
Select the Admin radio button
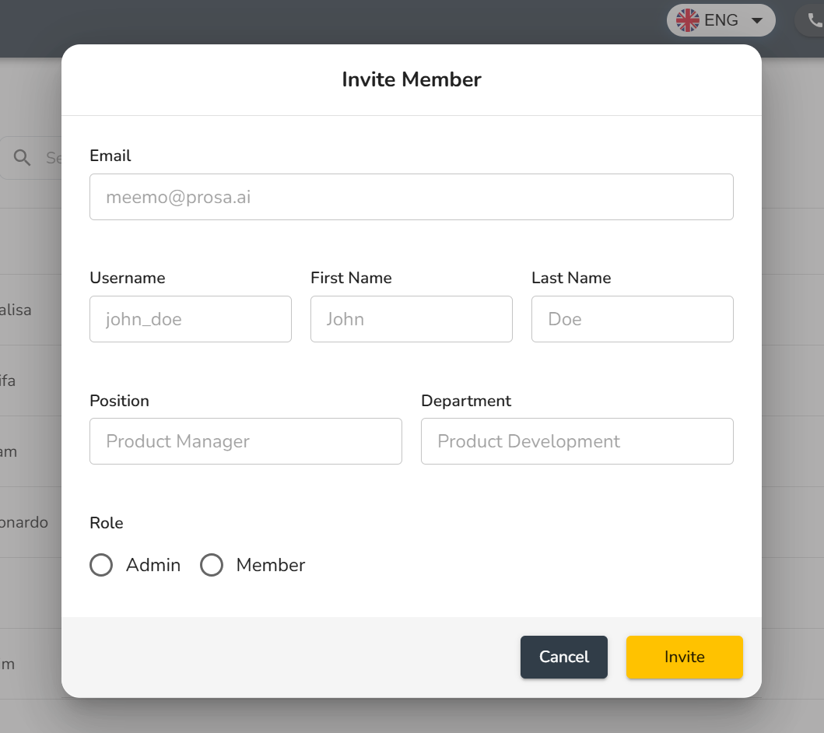pos(101,565)
